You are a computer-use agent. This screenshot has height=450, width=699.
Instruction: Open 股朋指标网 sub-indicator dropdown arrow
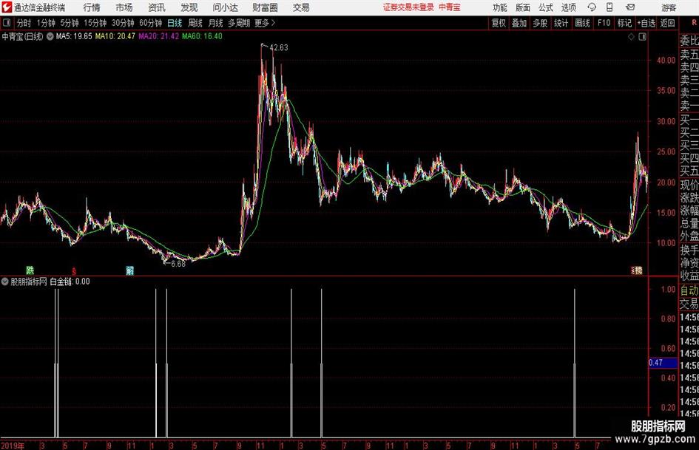(5, 282)
